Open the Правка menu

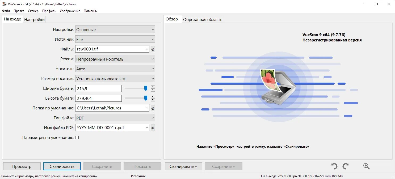19,11
